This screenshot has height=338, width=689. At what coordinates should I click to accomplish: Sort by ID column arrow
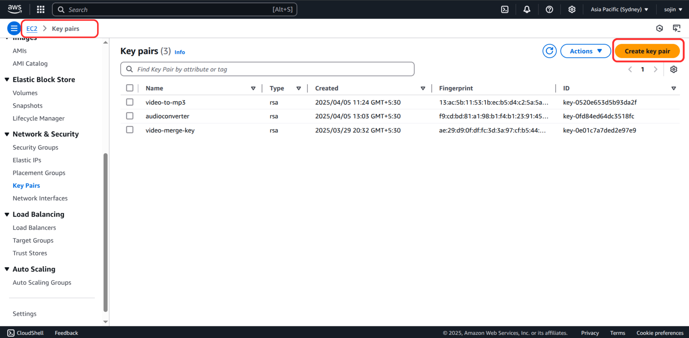(674, 88)
